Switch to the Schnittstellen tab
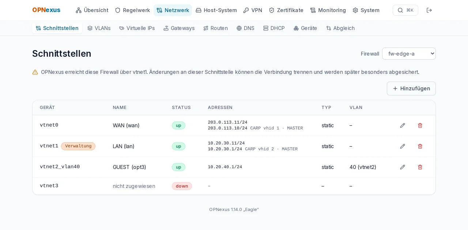Viewport: 468px width, 230px height. [57, 28]
